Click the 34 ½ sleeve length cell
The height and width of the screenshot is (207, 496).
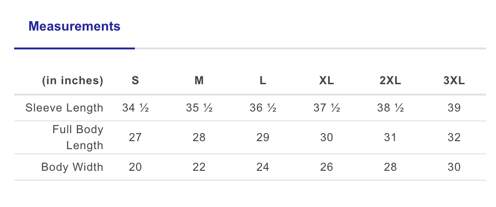pyautogui.click(x=135, y=108)
